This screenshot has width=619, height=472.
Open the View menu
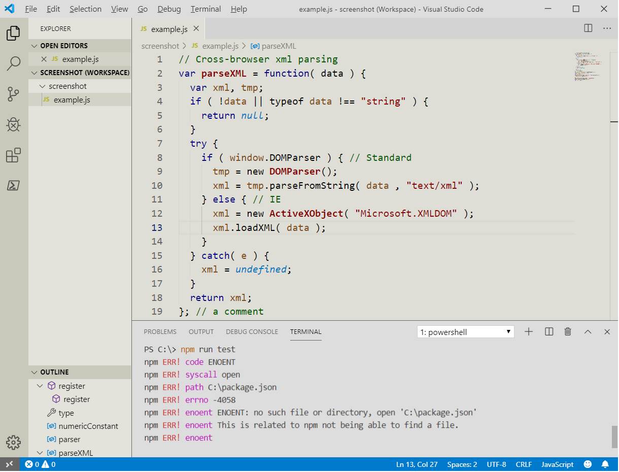[x=120, y=9]
